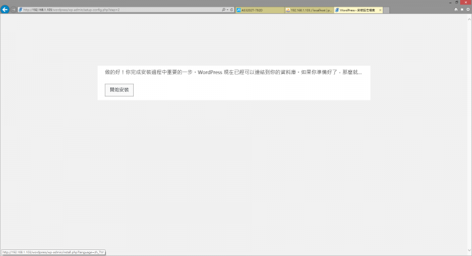Open the Tools gear icon
472x256 pixels.
tap(468, 10)
